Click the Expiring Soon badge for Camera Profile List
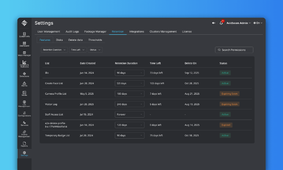Screen dimensions: 283x170 (229, 93)
